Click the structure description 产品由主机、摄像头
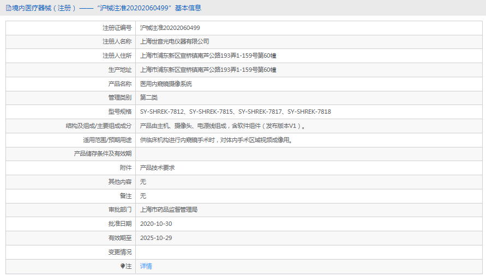 pyautogui.click(x=223, y=126)
